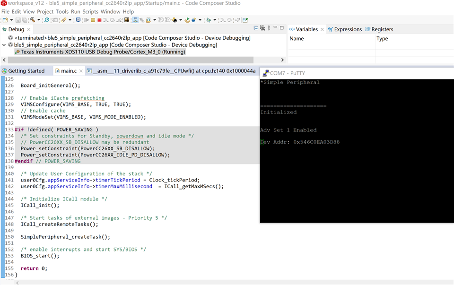The image size is (454, 285).
Task: Open the Build hammer dropdown arrow
Action: (x=38, y=20)
